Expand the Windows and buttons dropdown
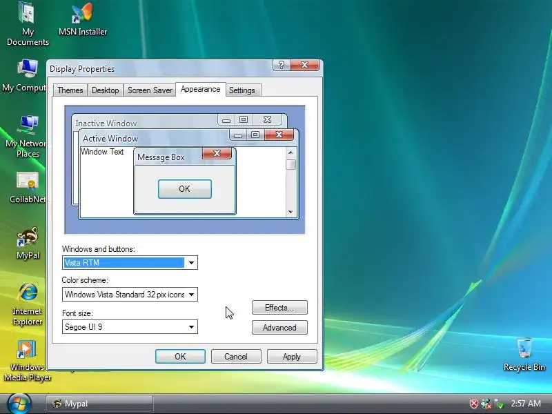This screenshot has width=552, height=414. point(191,263)
